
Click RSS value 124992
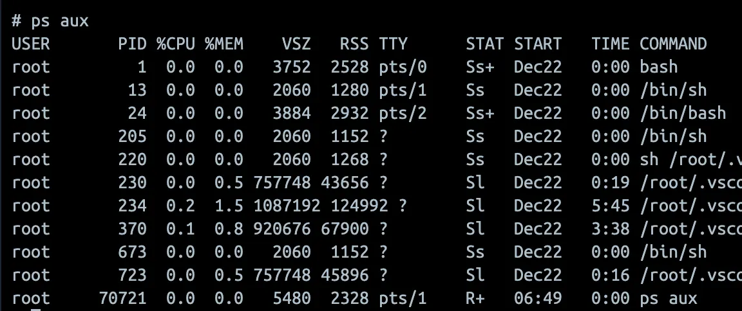click(x=359, y=206)
